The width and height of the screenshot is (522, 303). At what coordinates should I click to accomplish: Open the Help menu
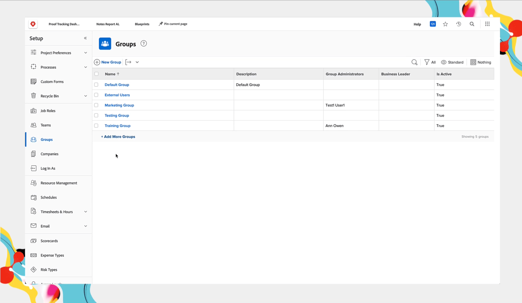click(x=417, y=24)
